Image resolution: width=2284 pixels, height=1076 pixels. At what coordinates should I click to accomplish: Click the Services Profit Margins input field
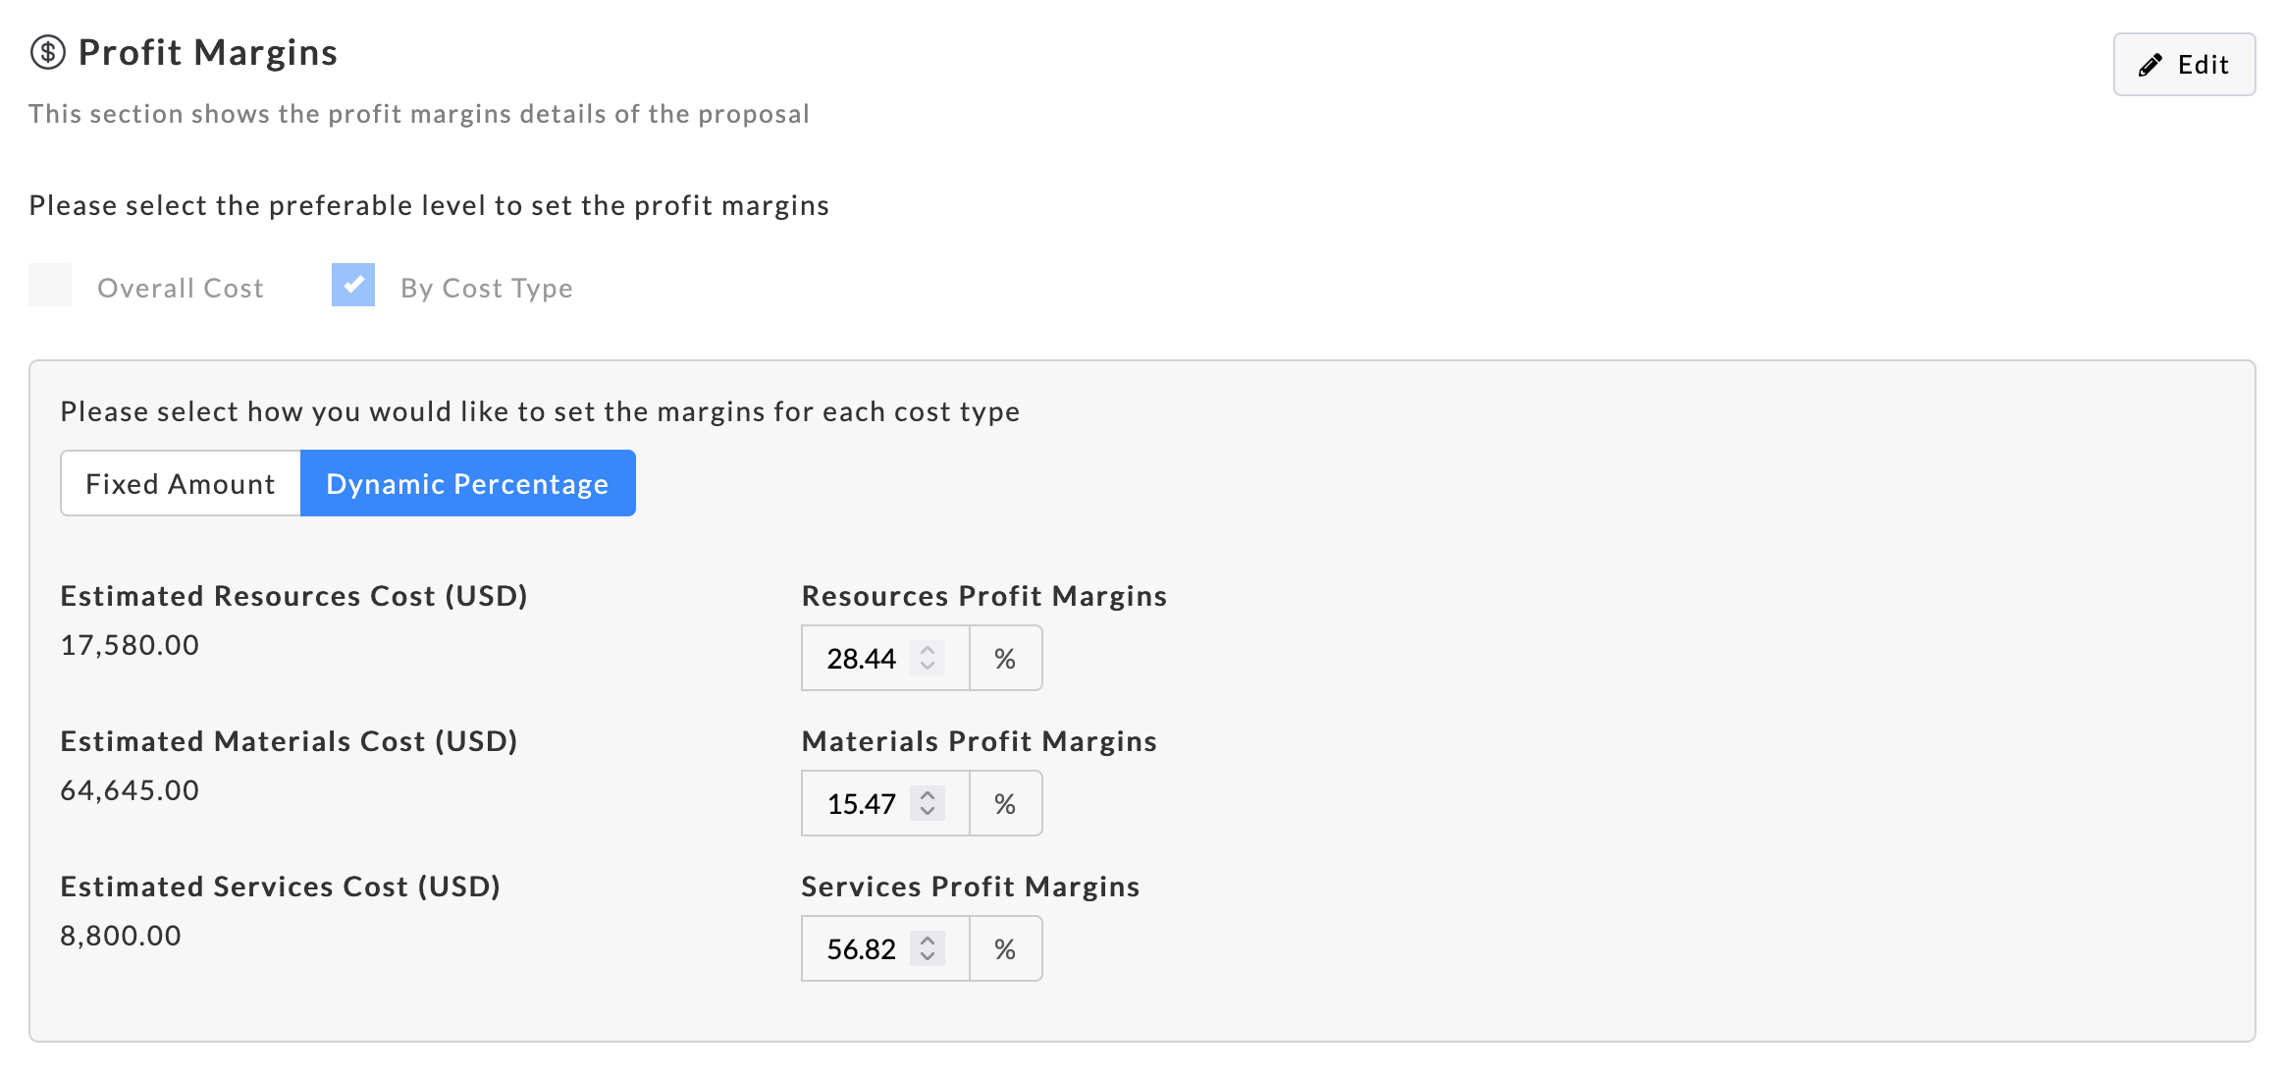pos(861,949)
